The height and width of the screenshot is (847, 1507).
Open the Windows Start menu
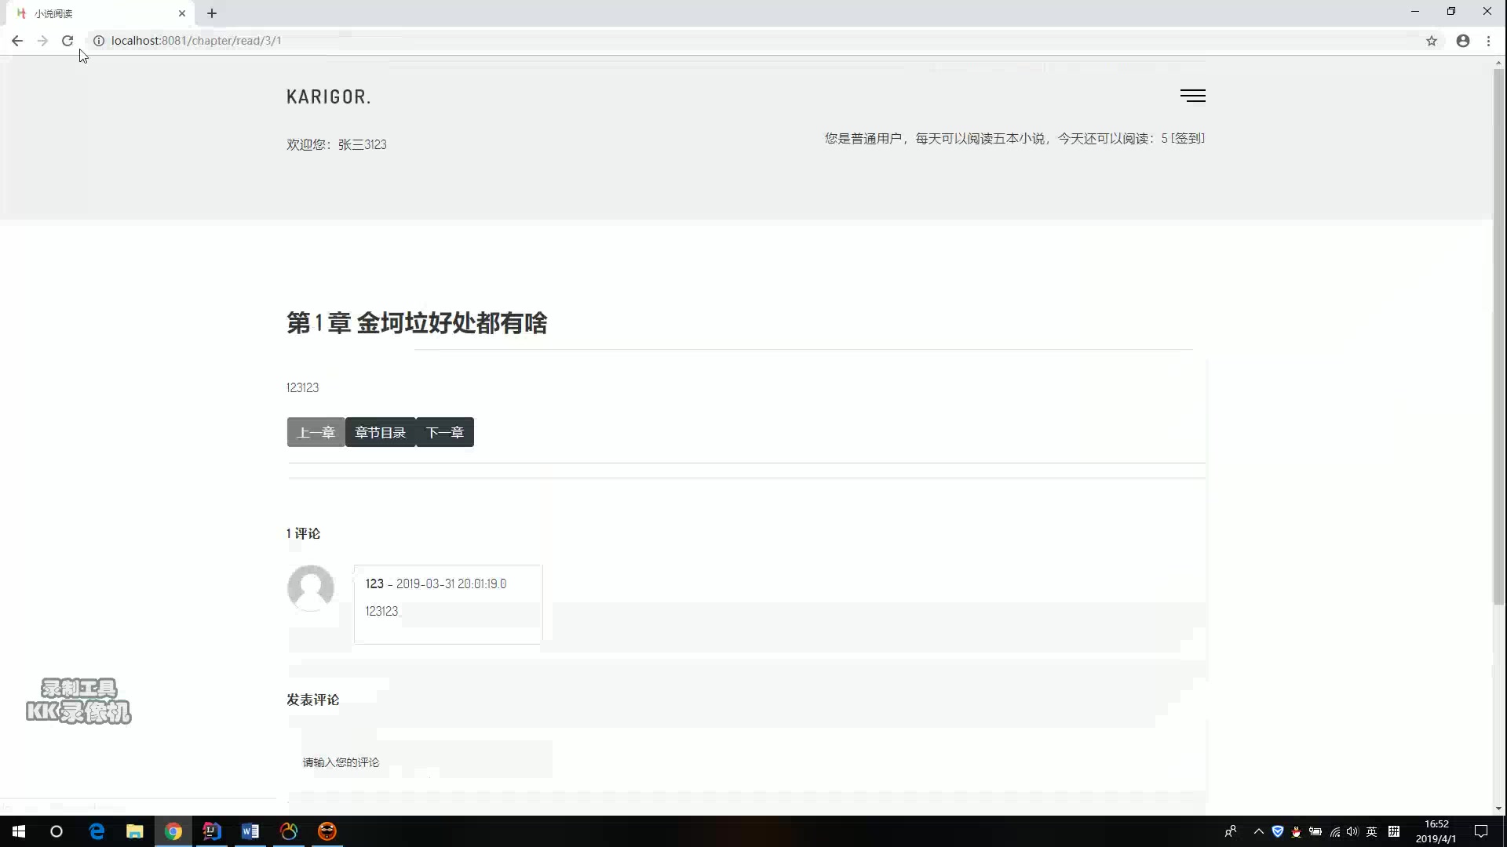19,831
